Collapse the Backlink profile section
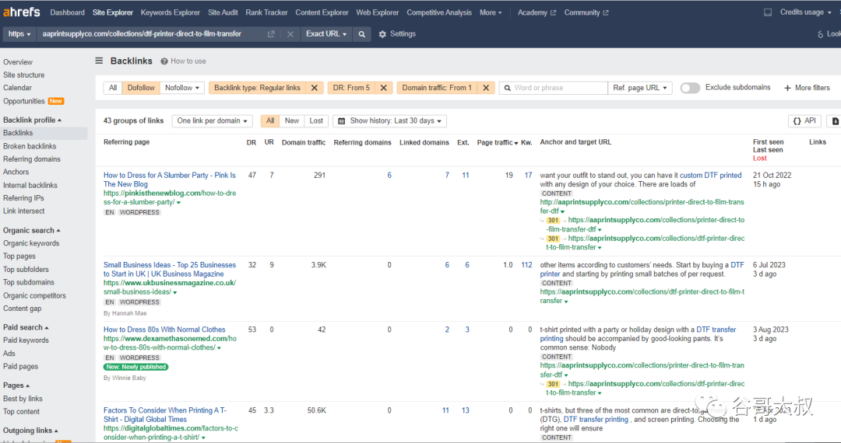Viewport: 841px width, 443px height. [32, 120]
